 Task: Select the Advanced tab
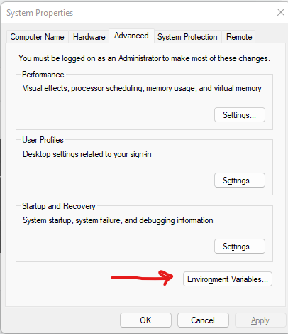(131, 36)
